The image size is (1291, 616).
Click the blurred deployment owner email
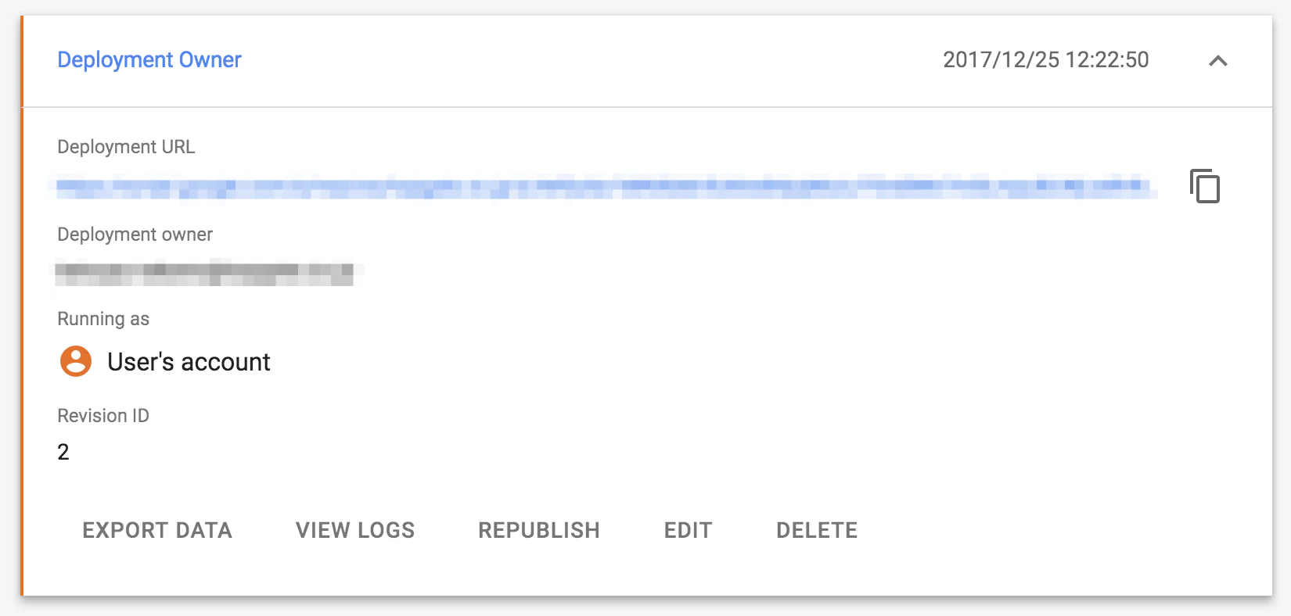206,273
